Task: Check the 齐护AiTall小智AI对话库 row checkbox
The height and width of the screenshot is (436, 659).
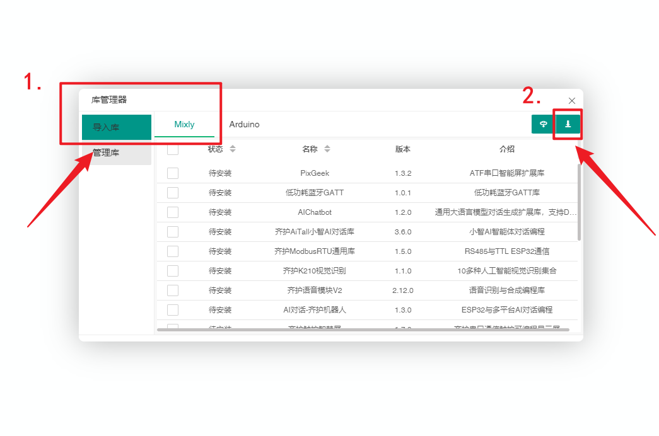Action: point(173,232)
